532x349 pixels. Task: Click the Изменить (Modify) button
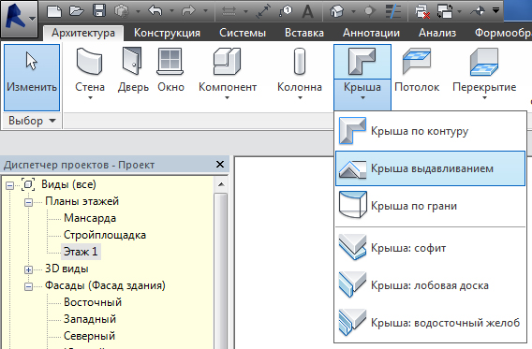click(32, 78)
